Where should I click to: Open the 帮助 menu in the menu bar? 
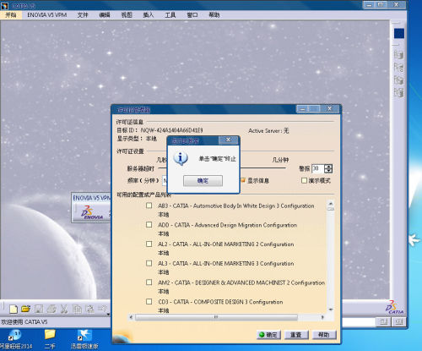click(214, 15)
